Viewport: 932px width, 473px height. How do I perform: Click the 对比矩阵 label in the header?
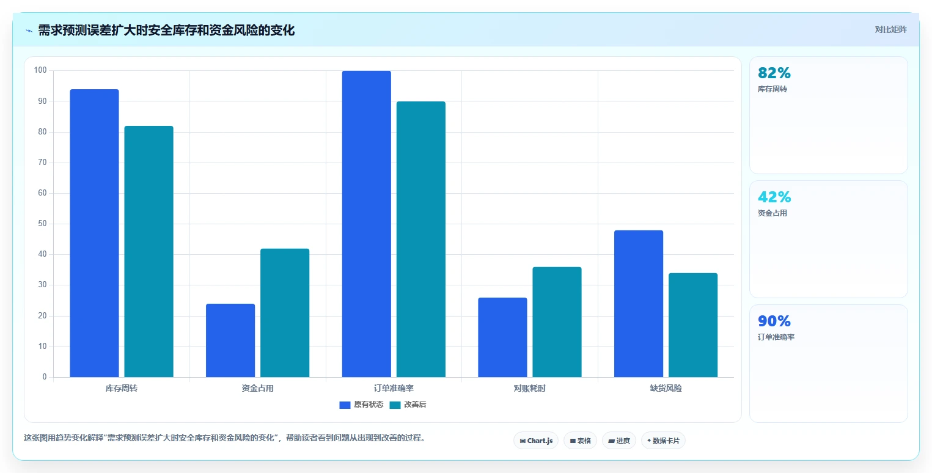890,29
